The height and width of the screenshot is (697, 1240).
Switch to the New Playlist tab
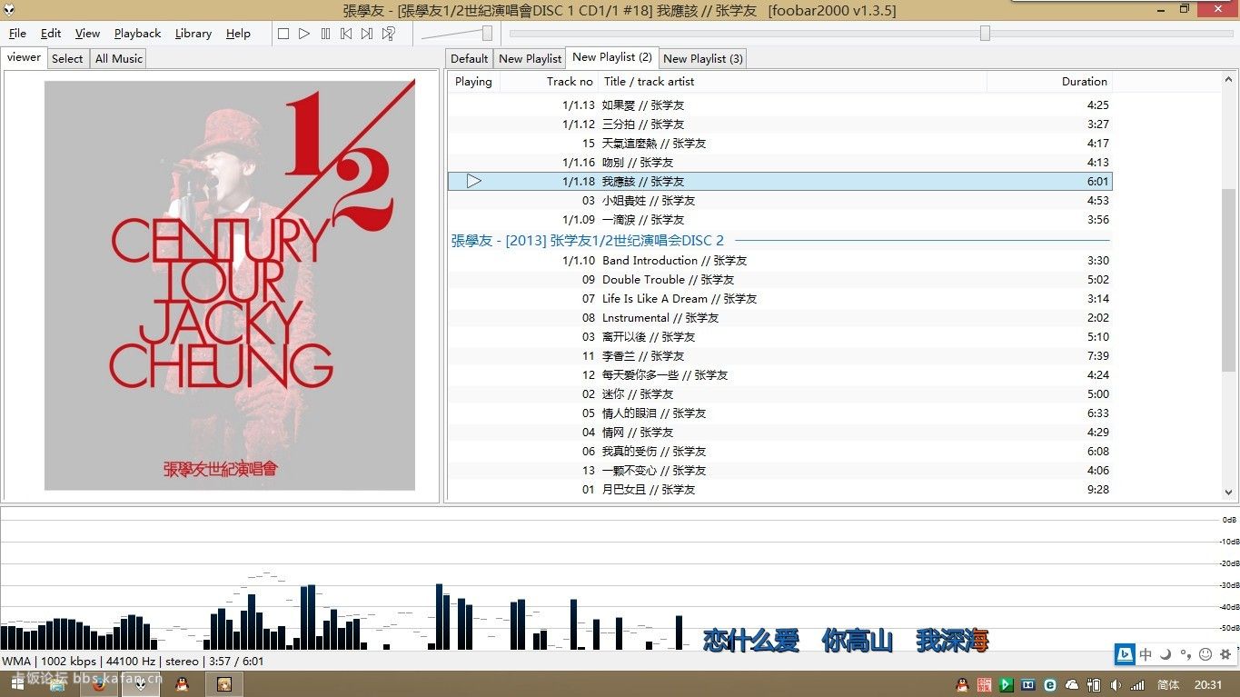(x=531, y=59)
